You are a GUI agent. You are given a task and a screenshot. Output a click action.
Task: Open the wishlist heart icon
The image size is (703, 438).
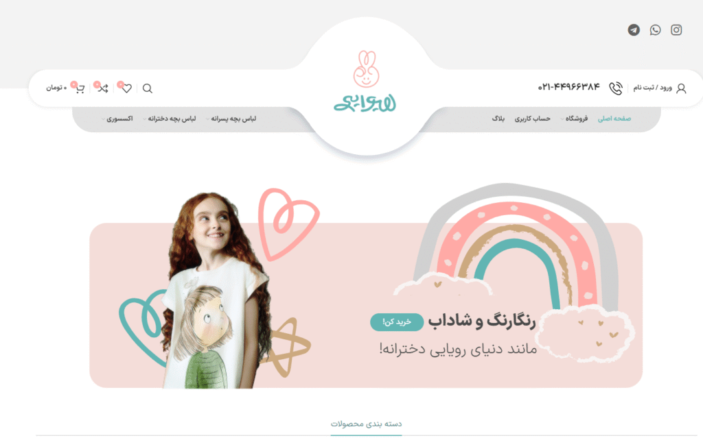(x=126, y=88)
